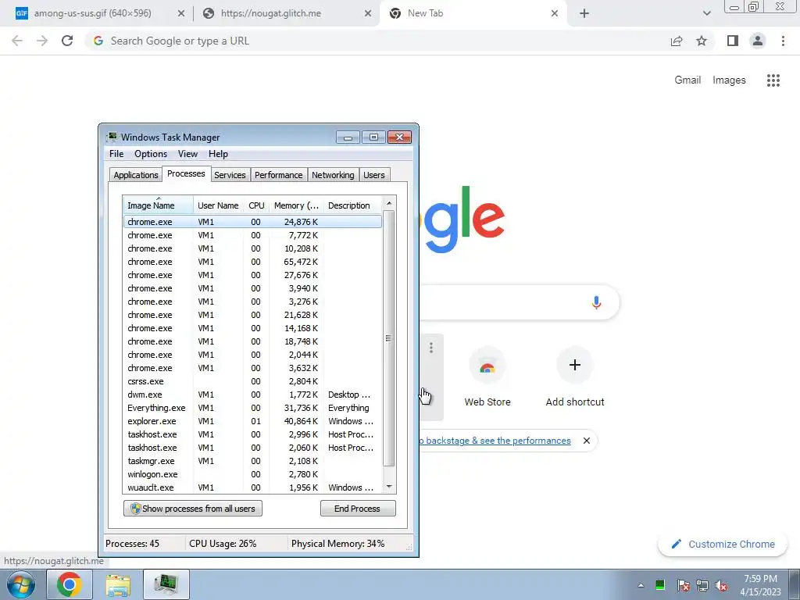Viewport: 800px width, 600px height.
Task: Click Show processes from all users
Action: [193, 508]
